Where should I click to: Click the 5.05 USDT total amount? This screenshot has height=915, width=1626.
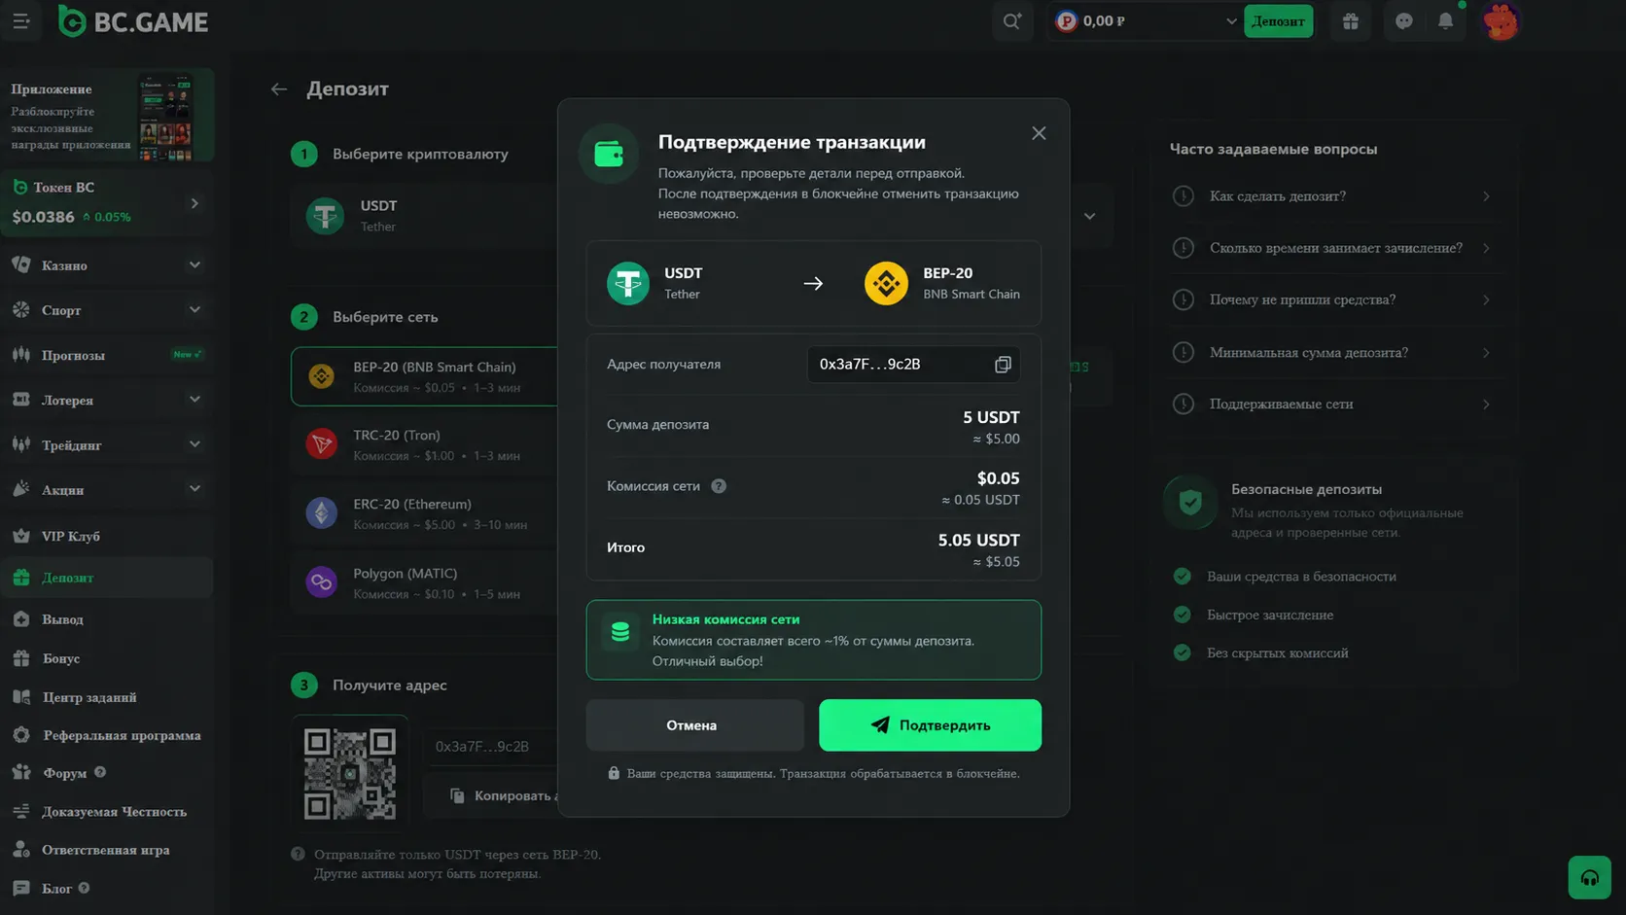pos(978,541)
